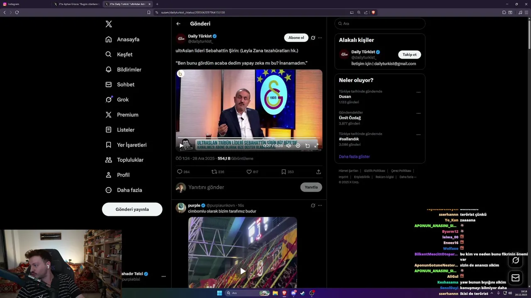Go back with Gönderi arrow
The width and height of the screenshot is (531, 298).
pos(178,24)
